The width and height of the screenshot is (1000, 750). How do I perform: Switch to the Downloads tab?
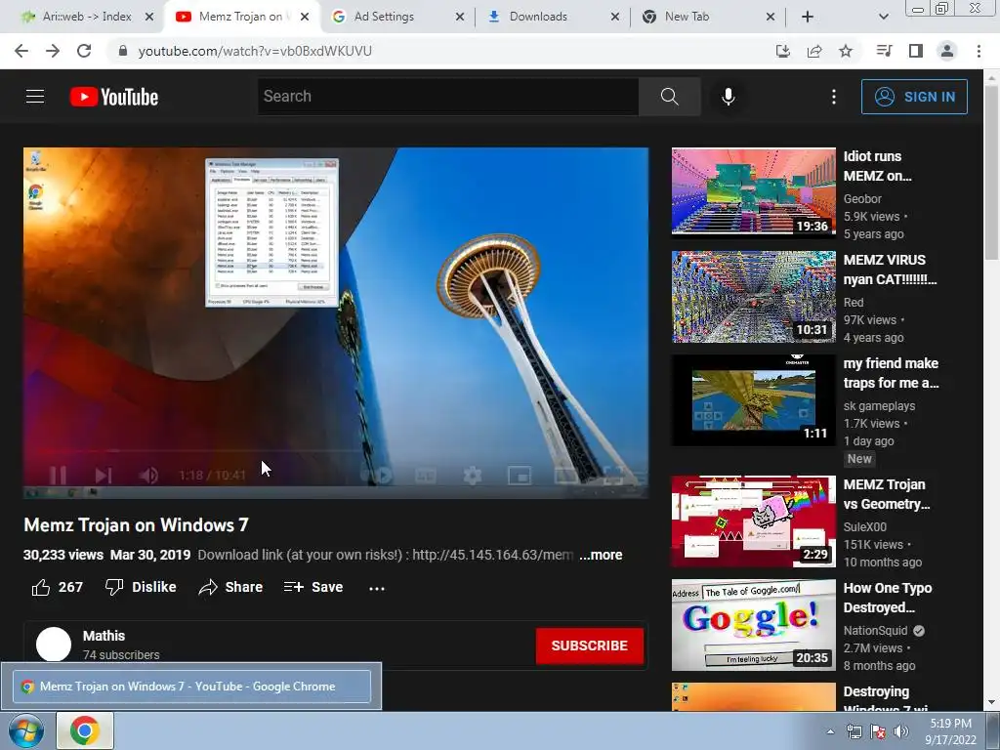coord(538,17)
